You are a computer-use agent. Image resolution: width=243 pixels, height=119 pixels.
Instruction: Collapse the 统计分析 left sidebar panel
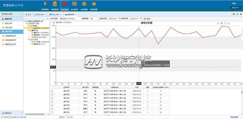(22, 14)
